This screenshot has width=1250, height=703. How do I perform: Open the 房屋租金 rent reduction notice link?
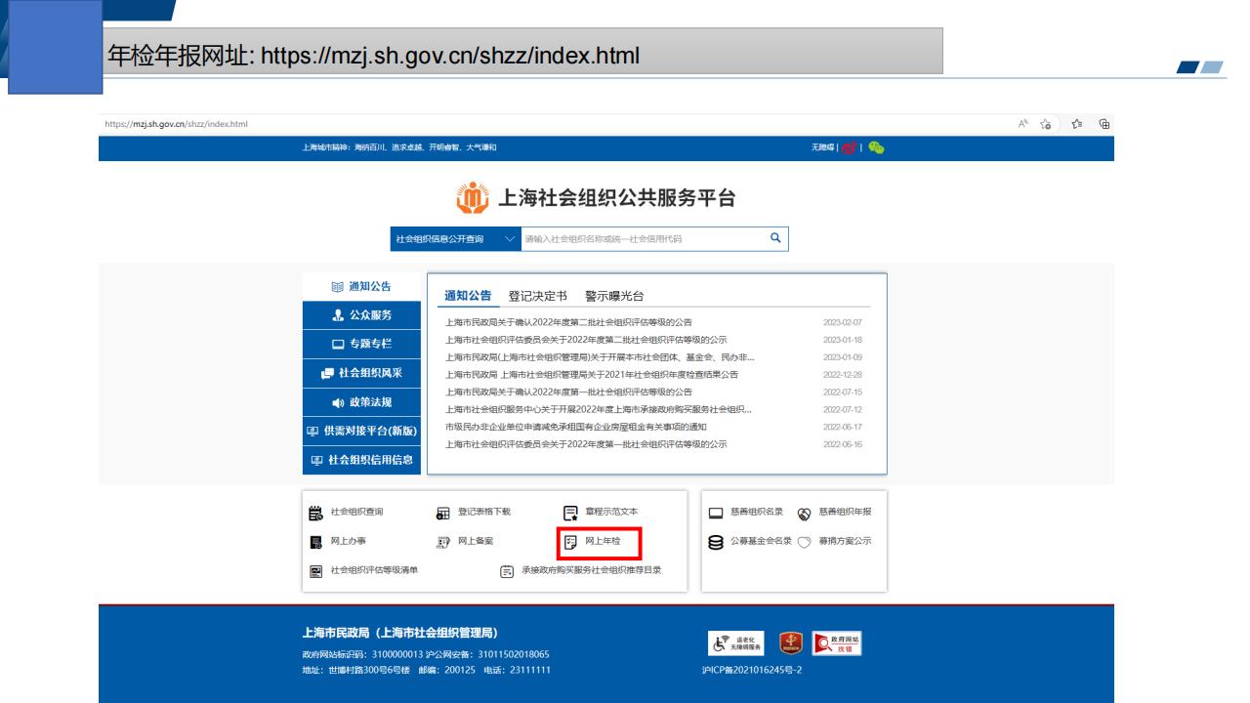[575, 427]
